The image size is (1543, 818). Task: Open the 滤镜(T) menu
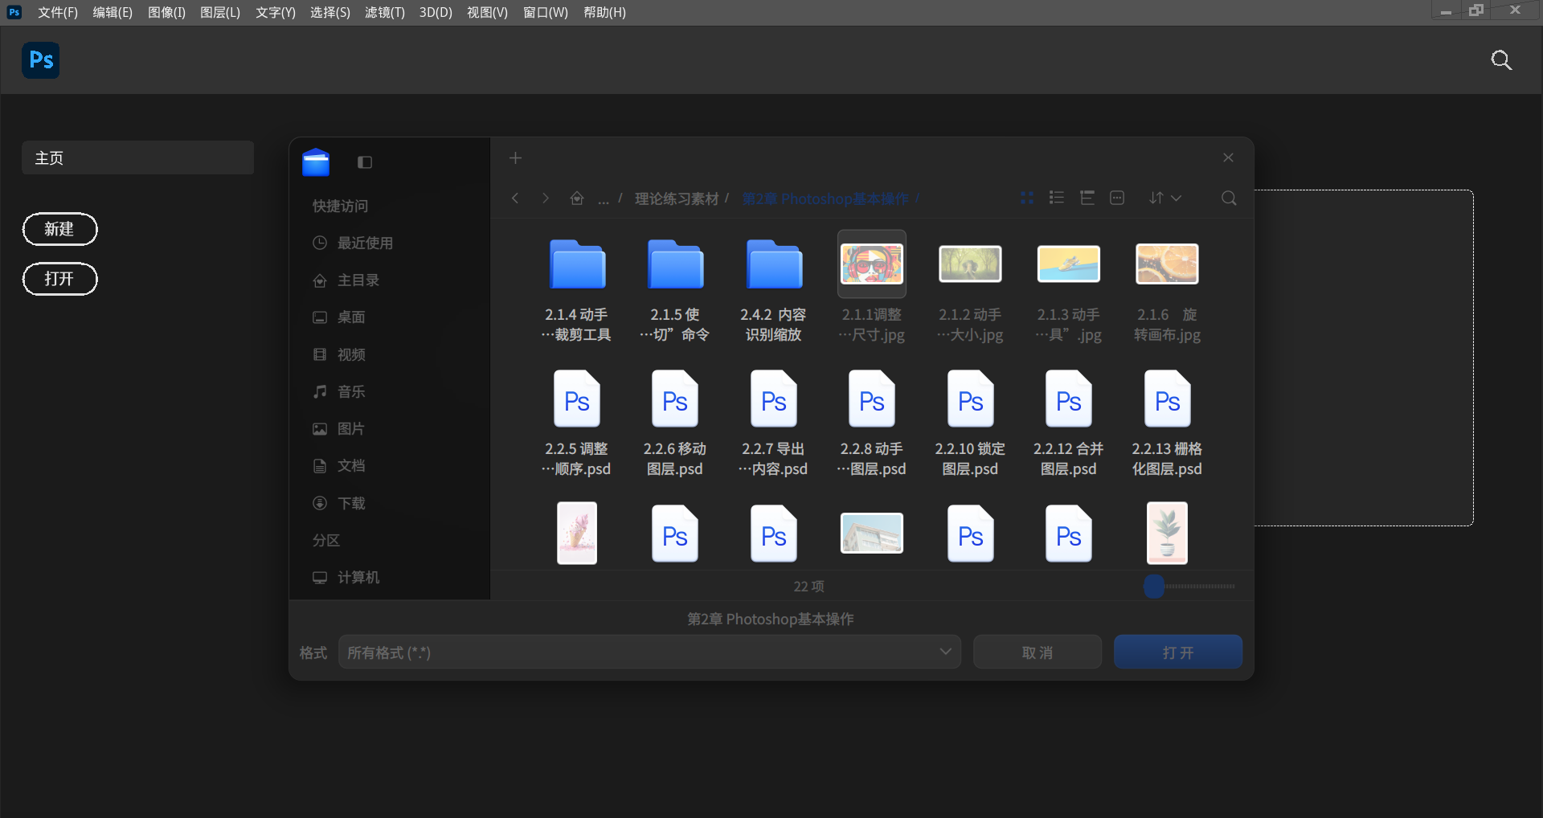coord(385,12)
